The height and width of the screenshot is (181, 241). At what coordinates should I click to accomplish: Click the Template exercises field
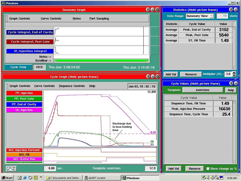202,90
